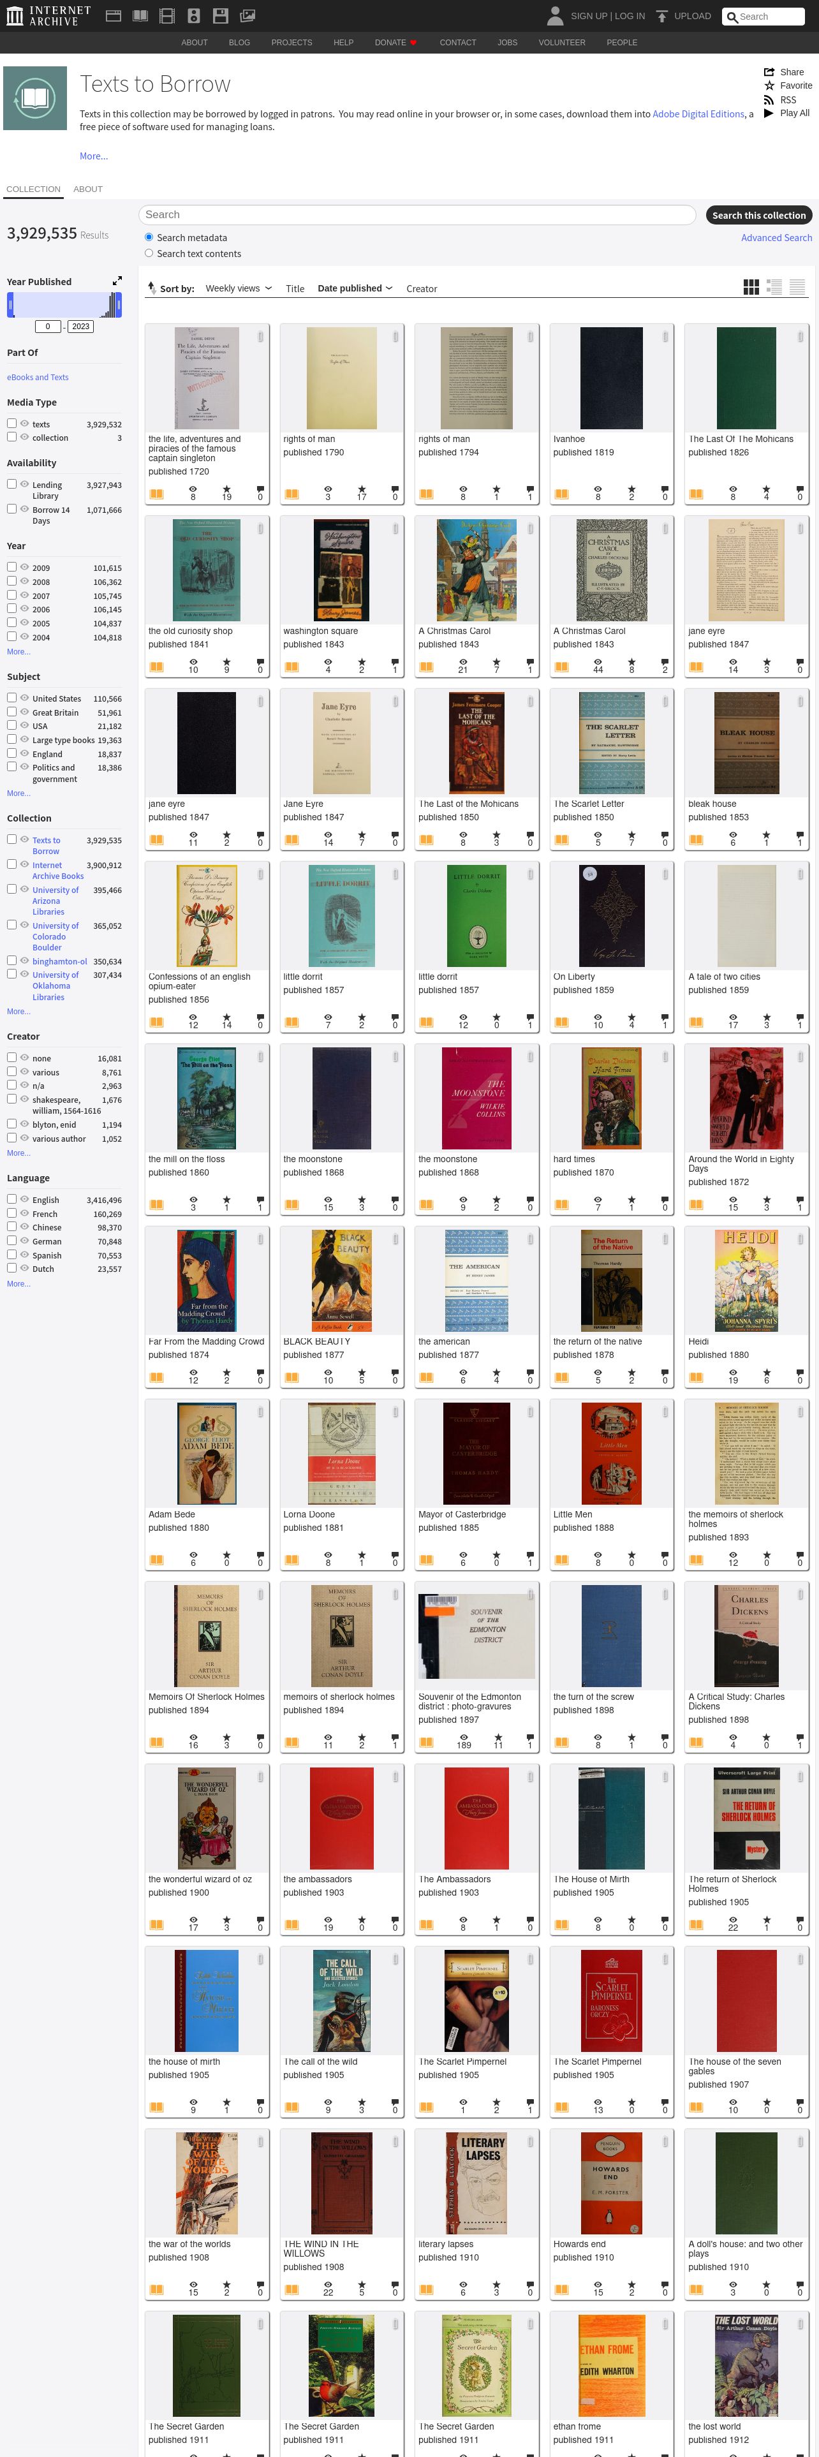This screenshot has width=819, height=2457.
Task: Check the texts media type box
Action: click(11, 424)
